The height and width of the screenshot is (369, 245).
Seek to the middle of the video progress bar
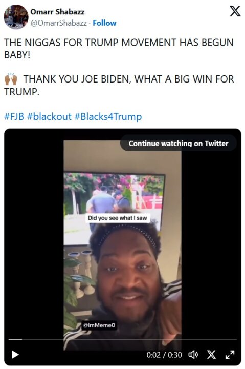[122, 339]
